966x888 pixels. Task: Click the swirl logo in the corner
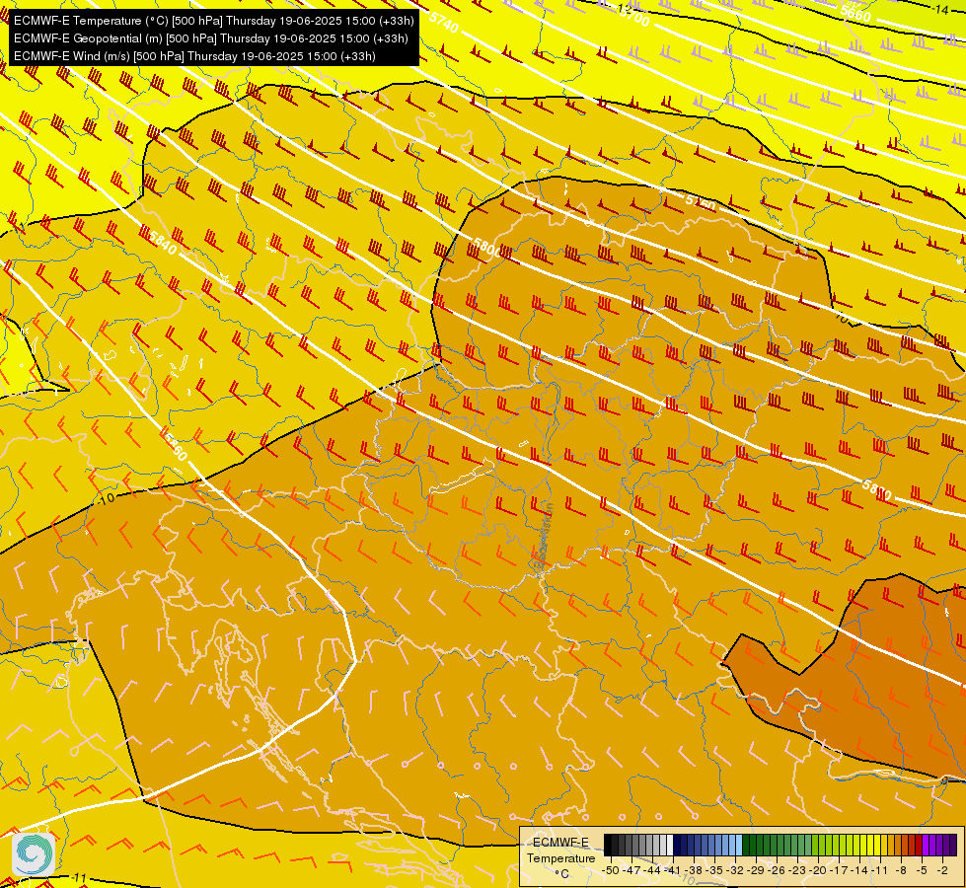(x=34, y=854)
